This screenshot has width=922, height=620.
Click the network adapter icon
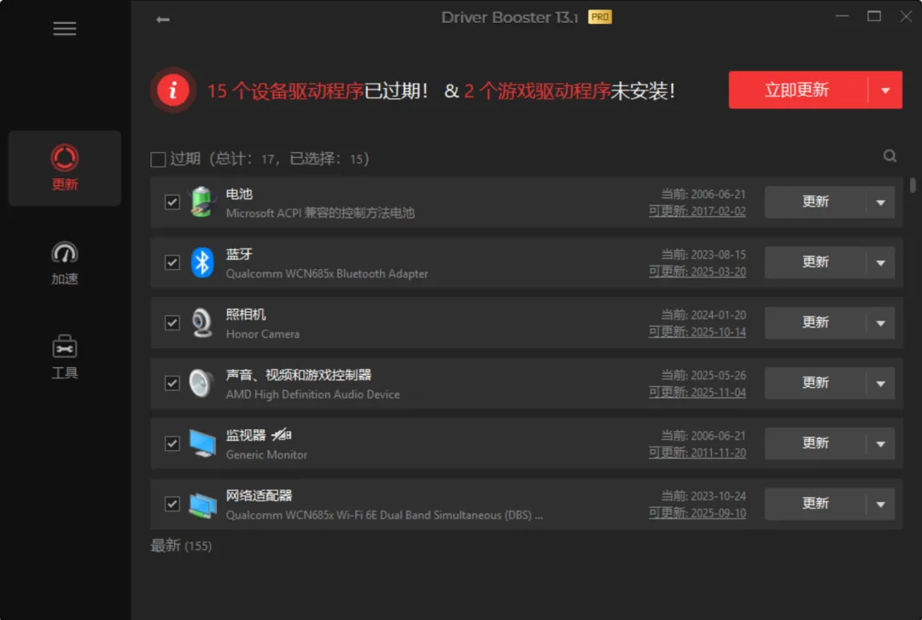(x=202, y=505)
